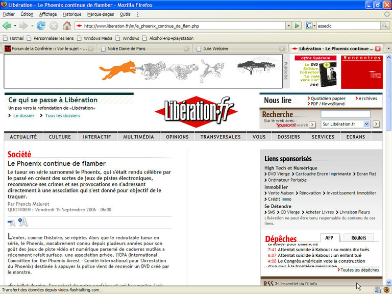Close the active Libération tab
Viewport: 392px width, 294px height.
pyautogui.click(x=378, y=49)
